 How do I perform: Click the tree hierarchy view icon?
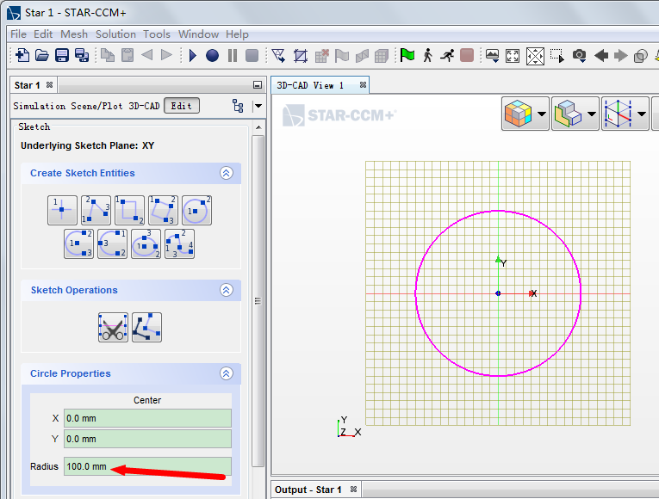pyautogui.click(x=238, y=106)
